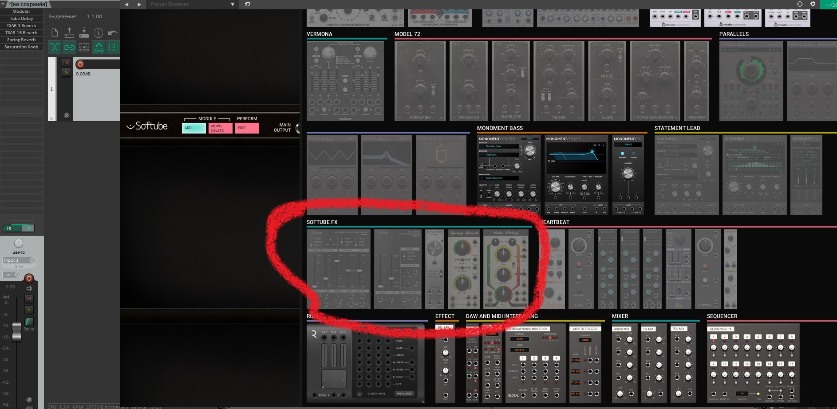This screenshot has height=409, width=837.
Task: Click the MAIN OUTPUT knob
Action: tap(298, 128)
